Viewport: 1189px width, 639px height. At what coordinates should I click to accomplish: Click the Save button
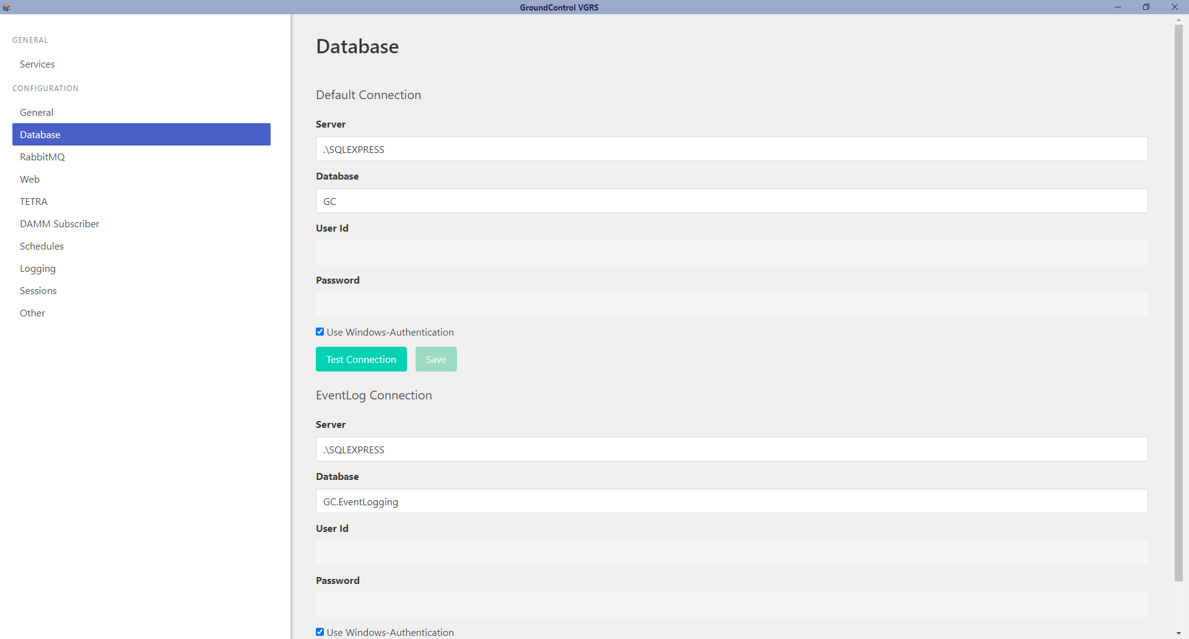(436, 359)
